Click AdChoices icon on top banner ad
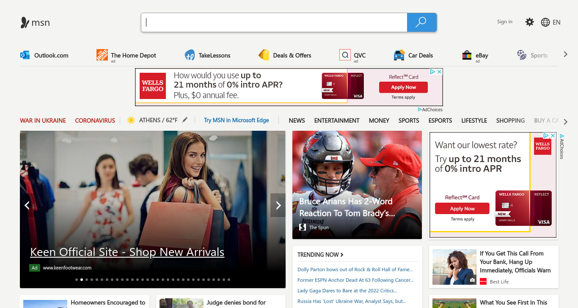Viewport: 578px width, 308px height. [433, 72]
